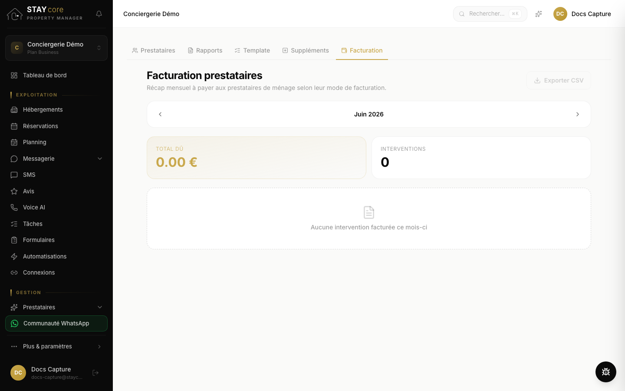Open the bug report floating button

(606, 372)
